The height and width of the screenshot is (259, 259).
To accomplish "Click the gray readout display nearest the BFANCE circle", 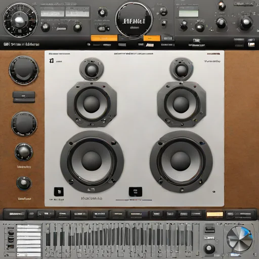I will tap(77, 13).
